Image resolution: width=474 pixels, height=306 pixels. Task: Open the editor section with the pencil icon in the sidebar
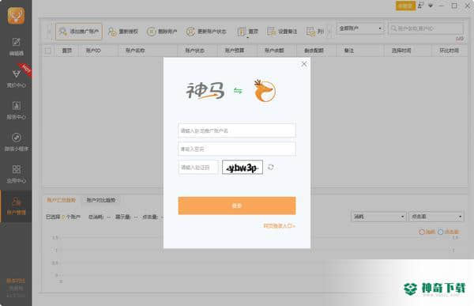coord(16,47)
